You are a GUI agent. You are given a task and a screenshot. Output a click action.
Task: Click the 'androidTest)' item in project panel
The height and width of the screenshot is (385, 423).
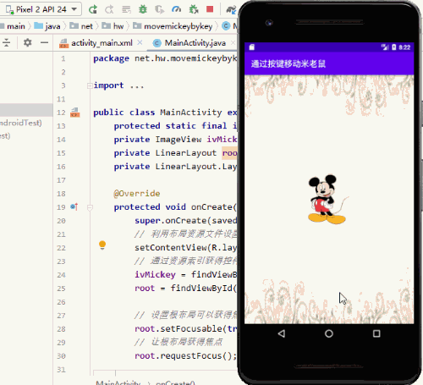[21, 123]
